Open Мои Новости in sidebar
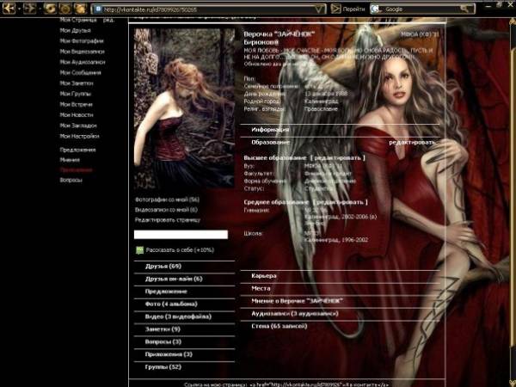 click(77, 115)
